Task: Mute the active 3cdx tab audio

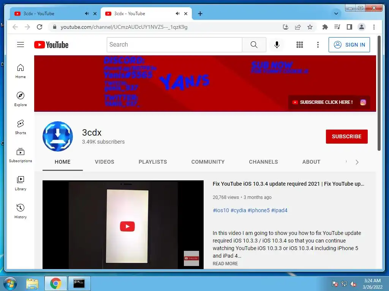Action: [177, 14]
